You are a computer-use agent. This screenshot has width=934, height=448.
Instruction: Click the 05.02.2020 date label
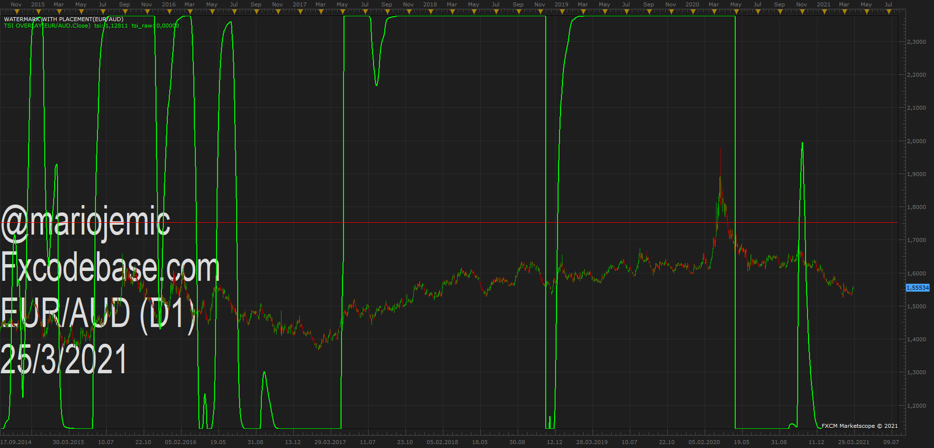pos(704,442)
